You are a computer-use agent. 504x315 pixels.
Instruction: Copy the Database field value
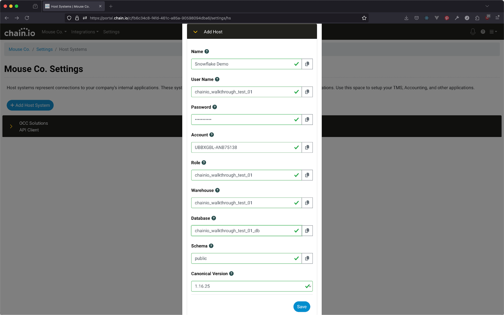(307, 231)
